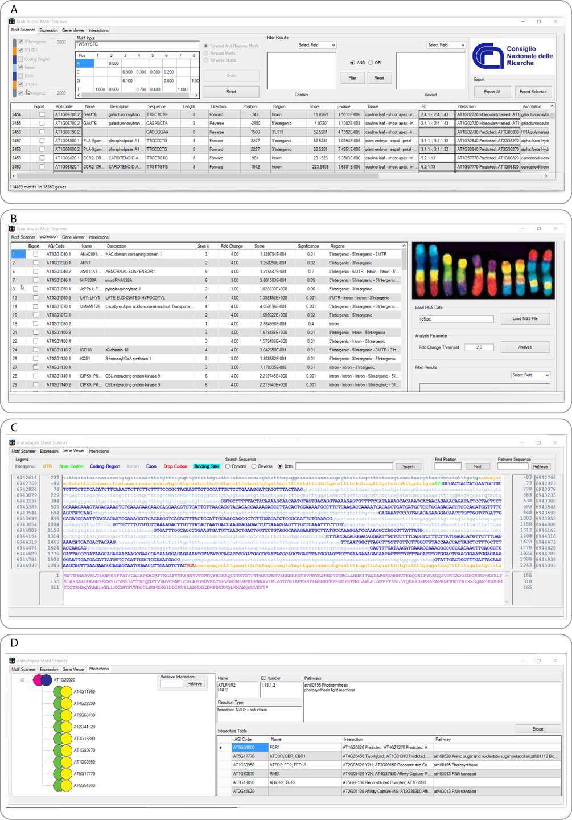The image size is (572, 820).
Task: Click Export button above Interactors Table
Action: 538,729
